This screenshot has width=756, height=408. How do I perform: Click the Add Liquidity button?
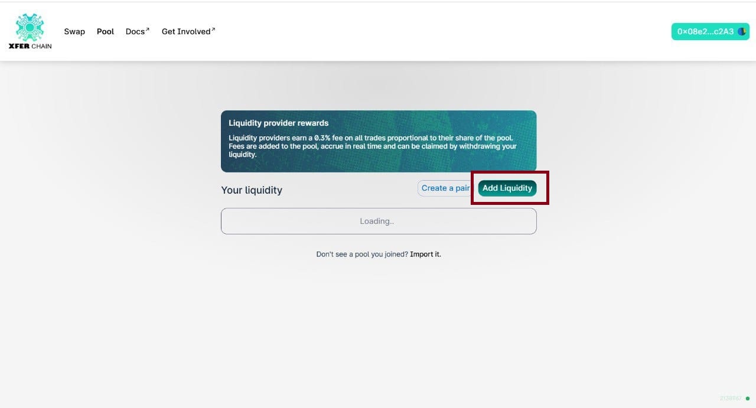point(507,188)
